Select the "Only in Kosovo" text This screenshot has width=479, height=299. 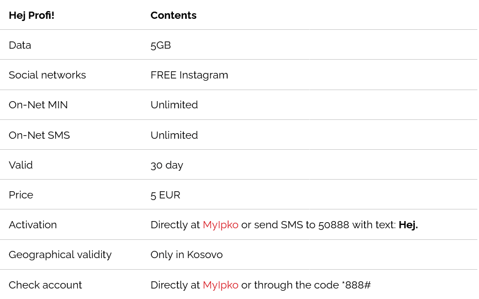pos(187,255)
